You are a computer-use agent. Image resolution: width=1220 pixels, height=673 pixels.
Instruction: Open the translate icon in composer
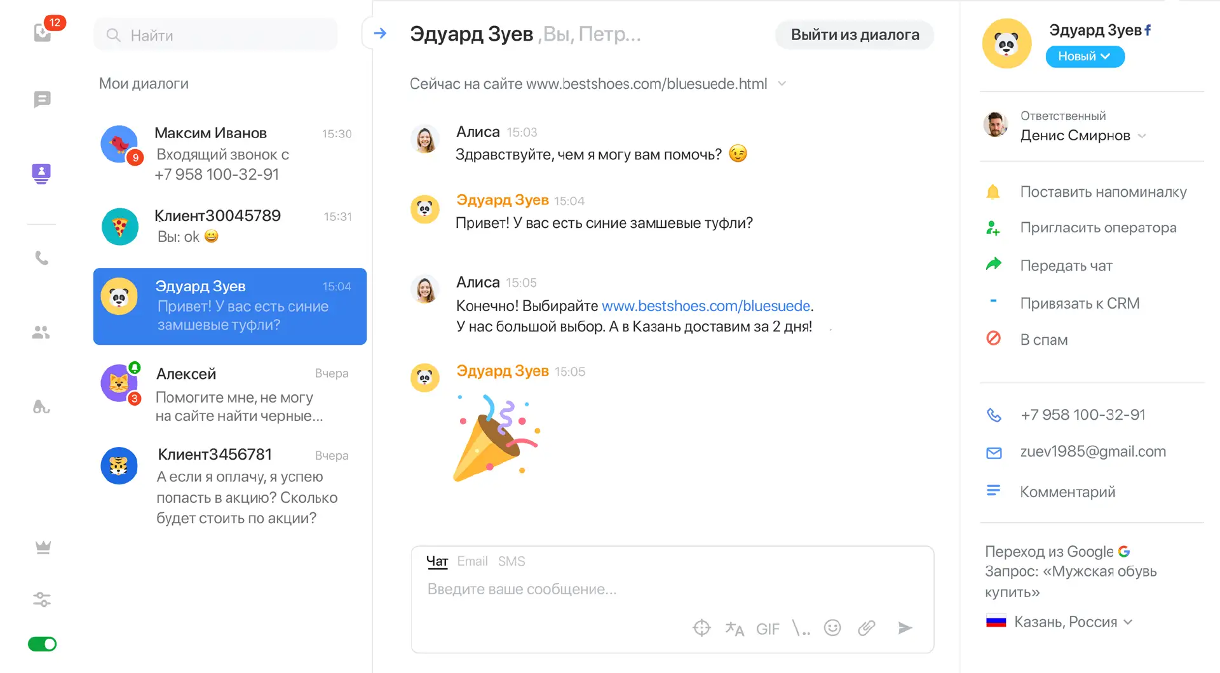735,628
